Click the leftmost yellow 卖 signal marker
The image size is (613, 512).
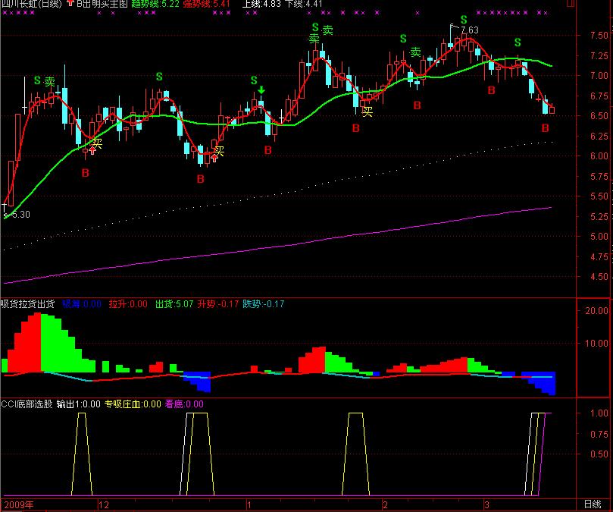tap(50, 82)
